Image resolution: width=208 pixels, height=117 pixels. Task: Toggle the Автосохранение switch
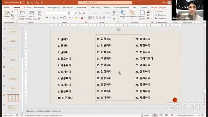click(22, 3)
